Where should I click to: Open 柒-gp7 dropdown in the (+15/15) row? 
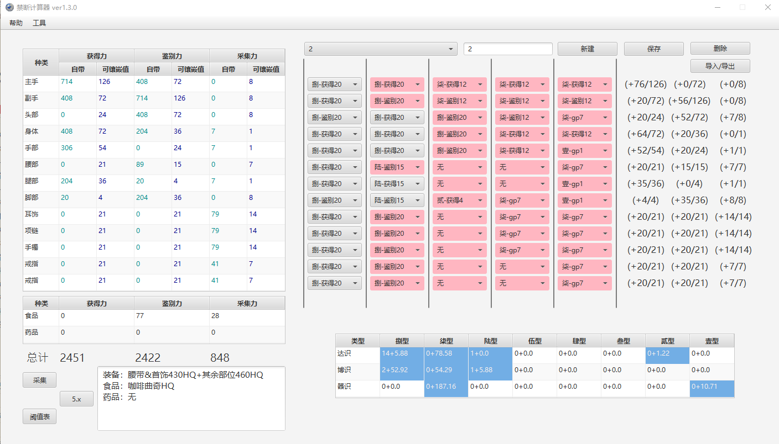click(585, 167)
